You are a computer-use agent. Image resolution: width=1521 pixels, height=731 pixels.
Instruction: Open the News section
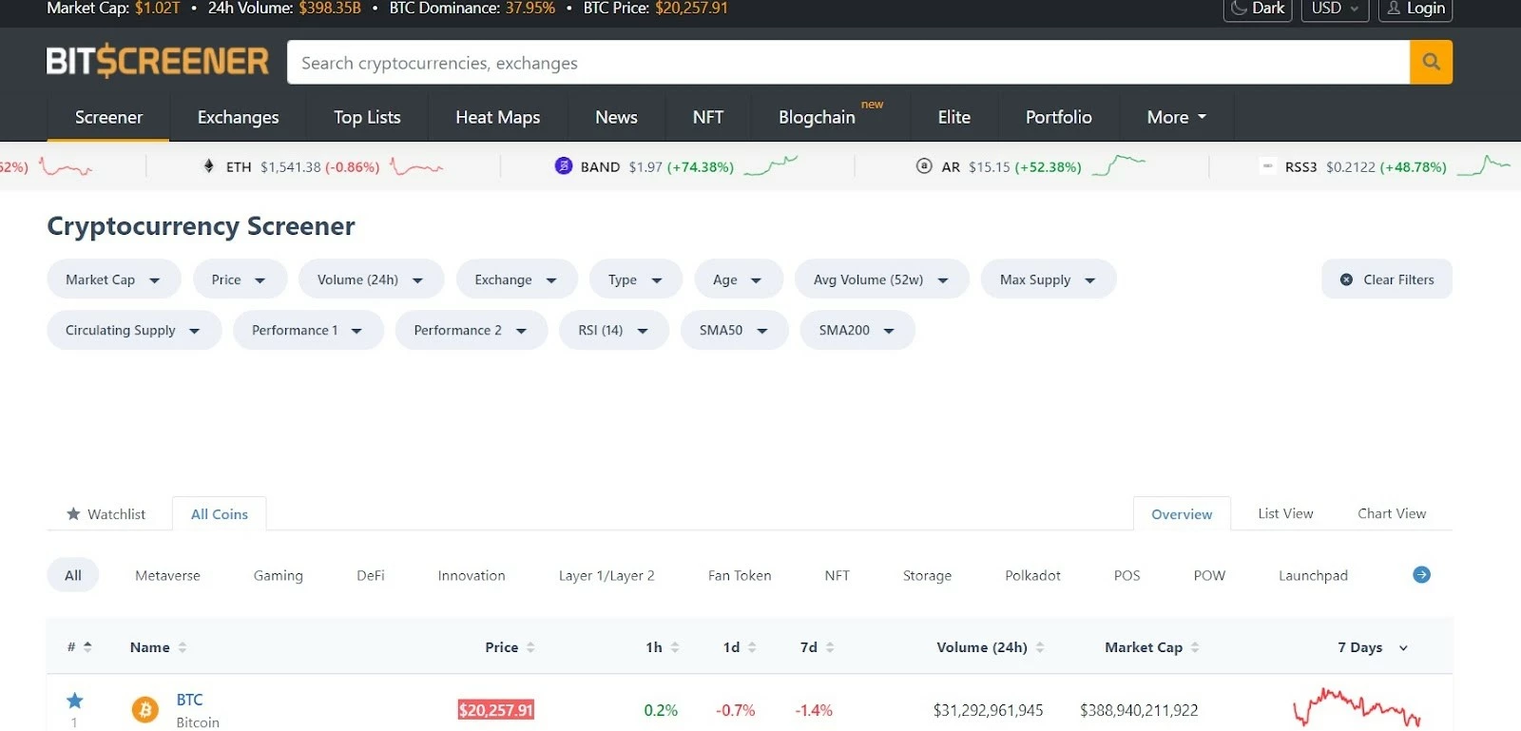616,117
